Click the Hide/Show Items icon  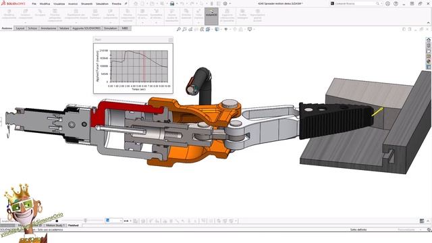226,29
